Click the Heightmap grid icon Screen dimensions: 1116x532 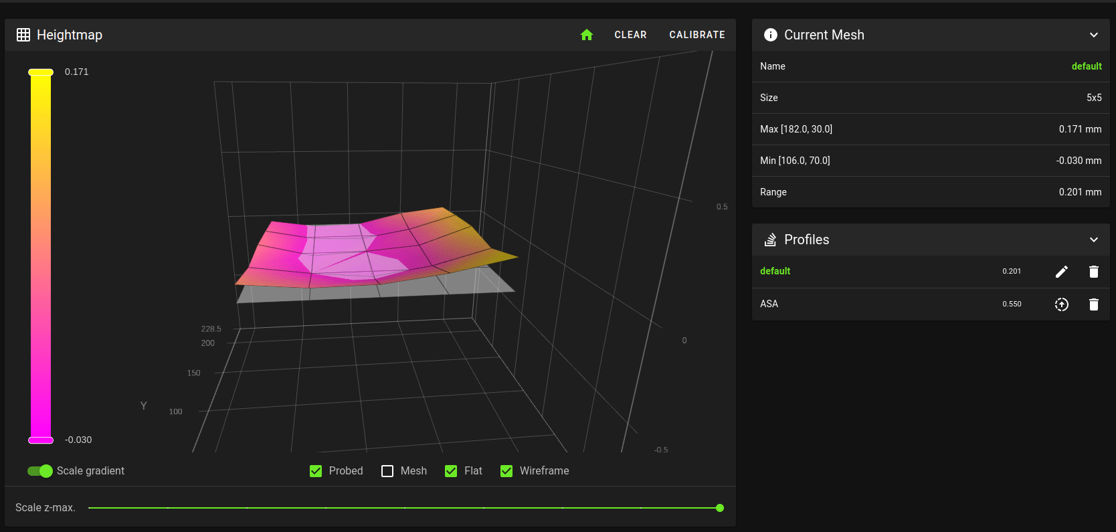click(23, 35)
